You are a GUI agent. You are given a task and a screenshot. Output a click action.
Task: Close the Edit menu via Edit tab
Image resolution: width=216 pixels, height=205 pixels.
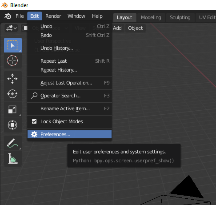35,16
